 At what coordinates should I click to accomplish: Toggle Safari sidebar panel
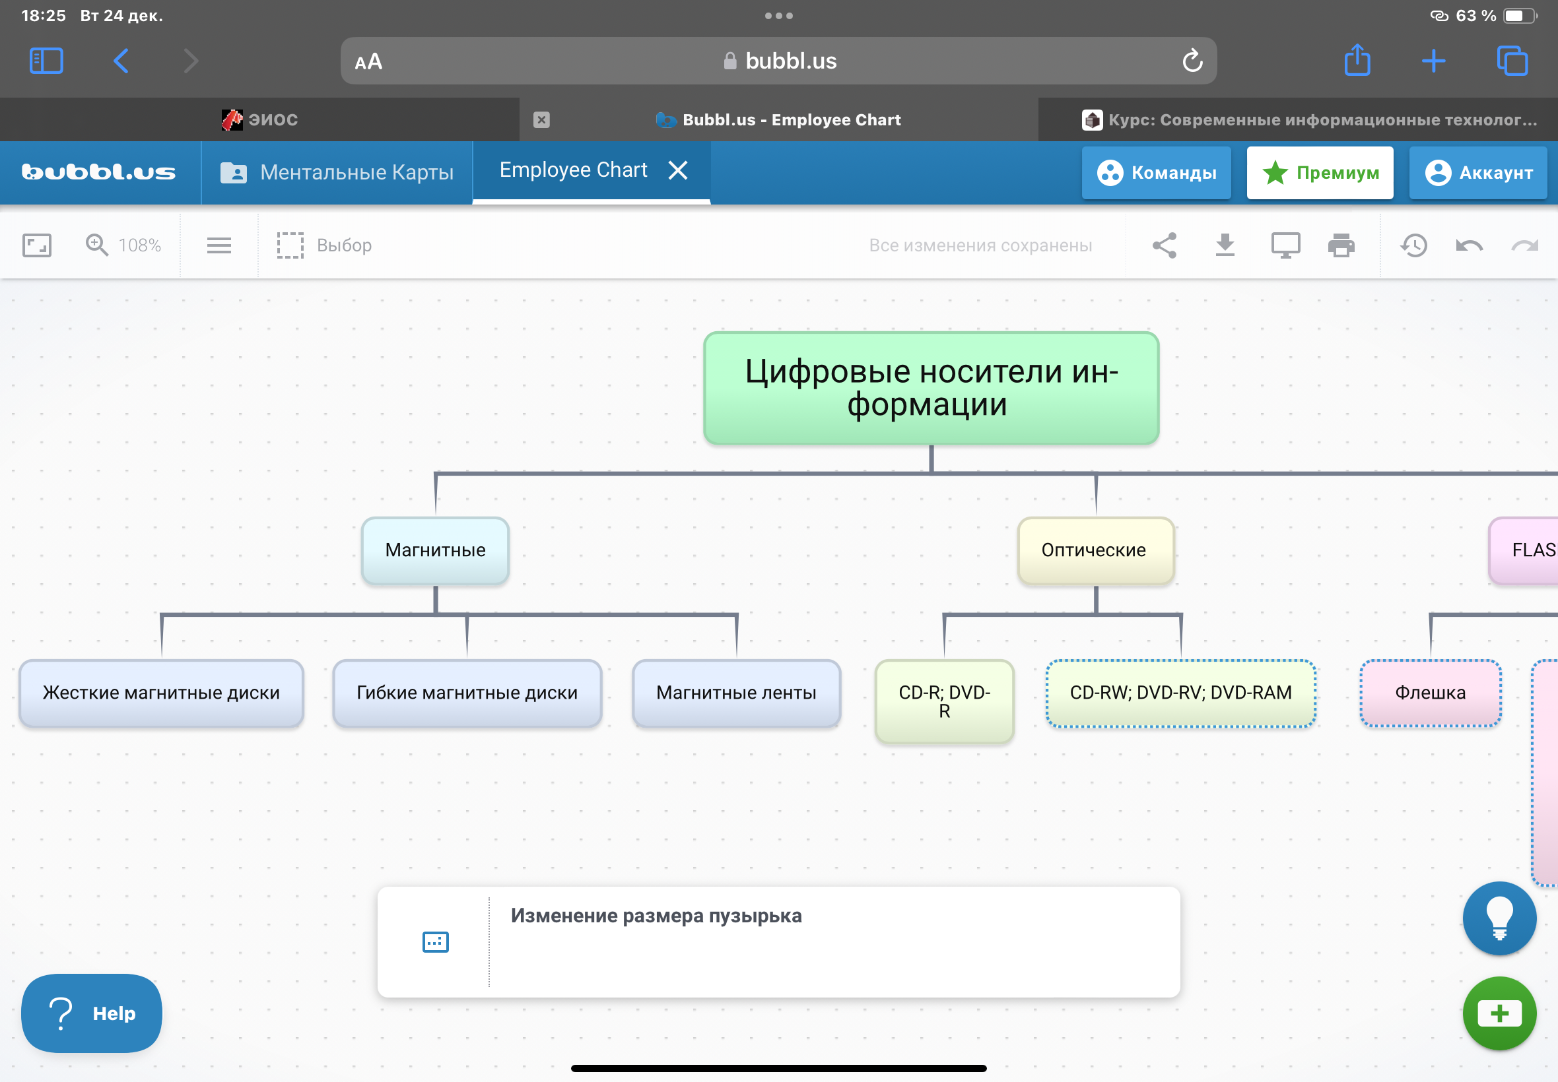coord(46,61)
